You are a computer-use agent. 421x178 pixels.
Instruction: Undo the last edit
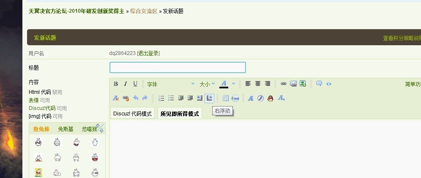click(x=136, y=98)
